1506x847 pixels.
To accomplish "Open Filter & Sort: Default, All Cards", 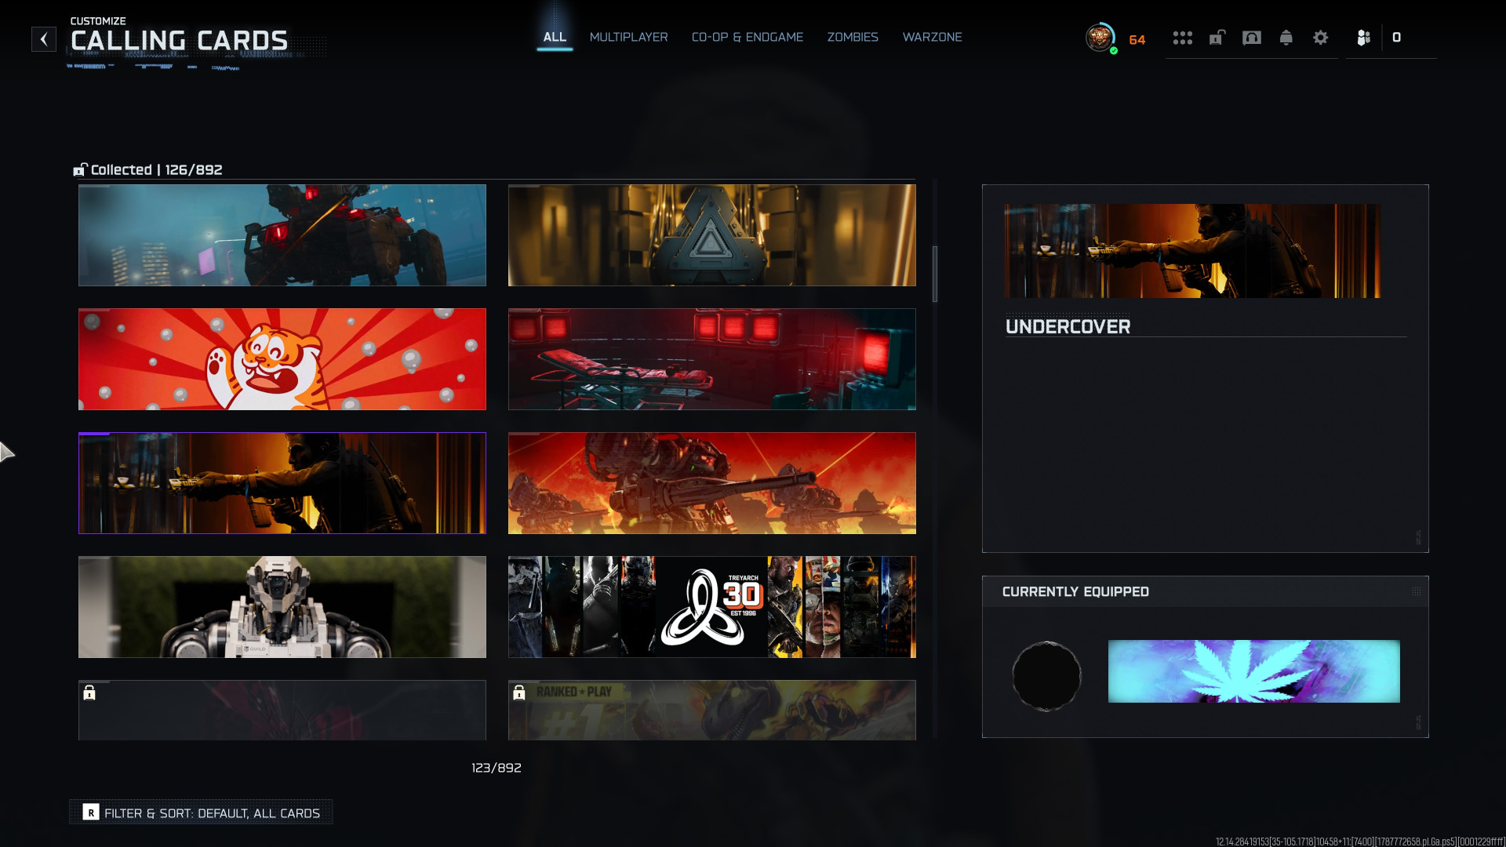I will (x=201, y=812).
